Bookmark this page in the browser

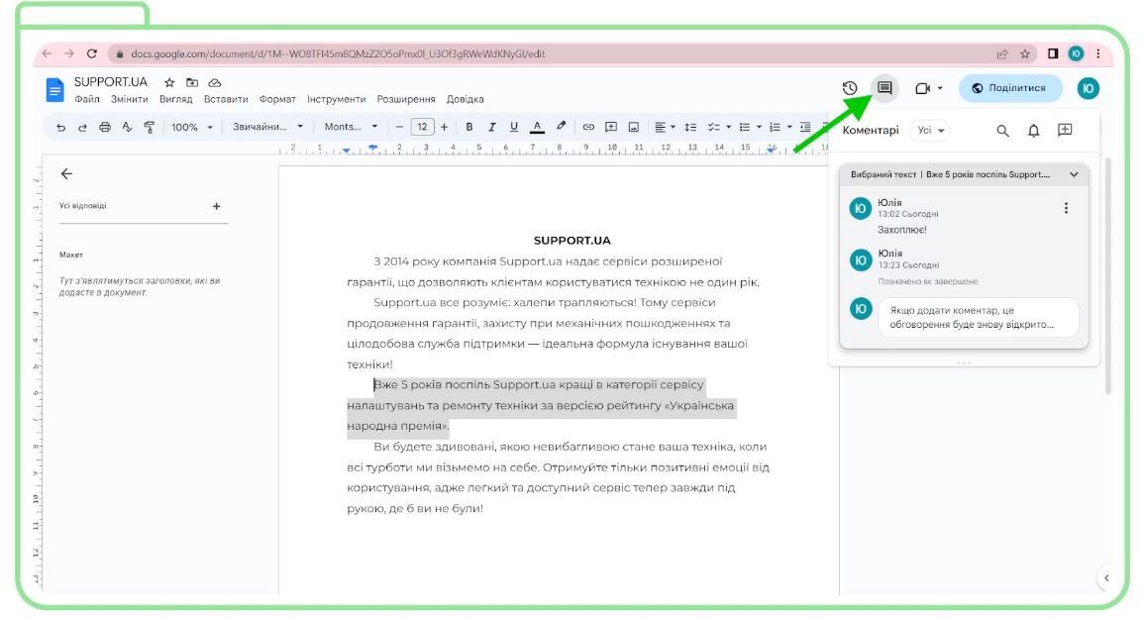pos(1024,53)
